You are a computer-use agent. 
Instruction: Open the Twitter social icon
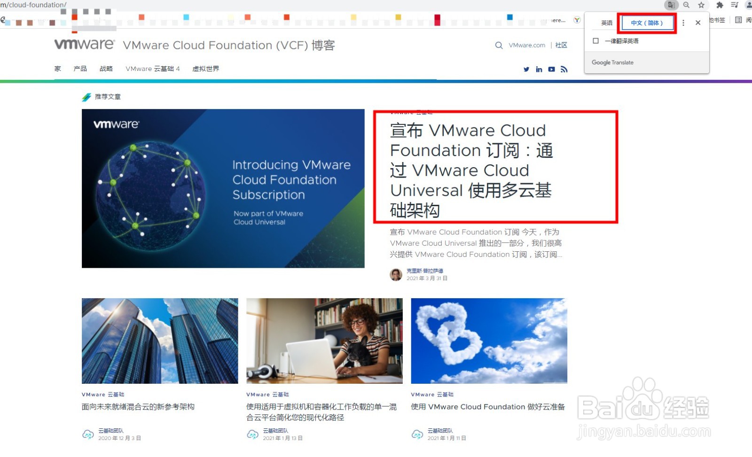tap(526, 70)
